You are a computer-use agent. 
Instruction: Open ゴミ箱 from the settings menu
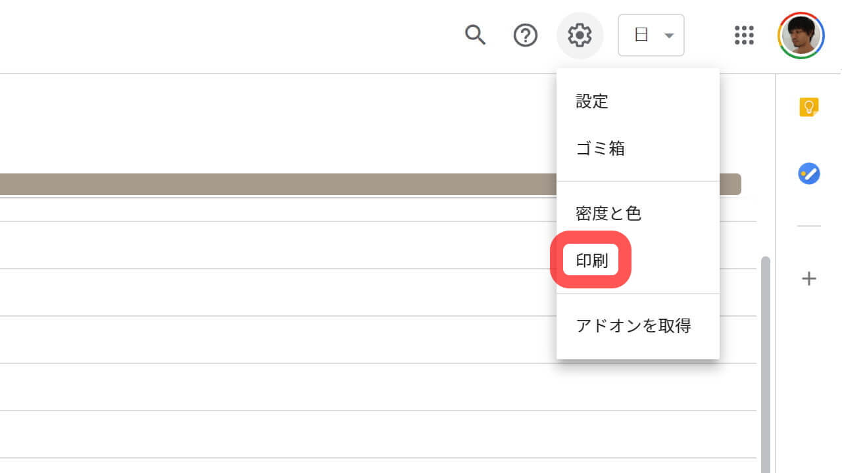coord(600,148)
